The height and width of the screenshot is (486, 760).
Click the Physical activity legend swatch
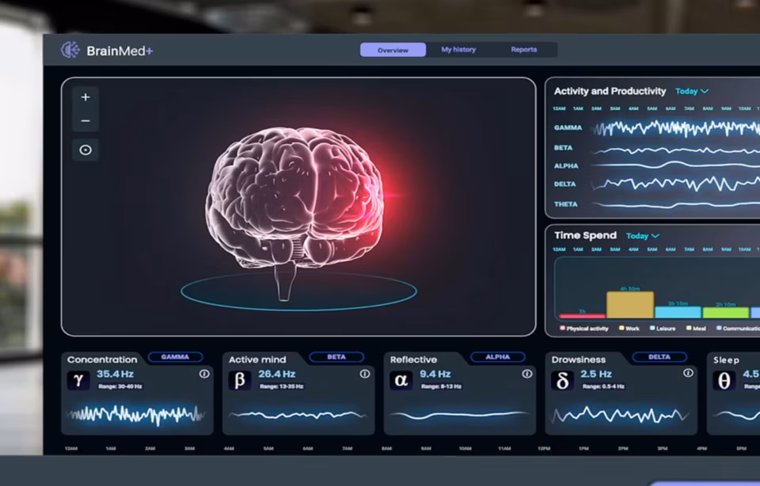pyautogui.click(x=562, y=328)
